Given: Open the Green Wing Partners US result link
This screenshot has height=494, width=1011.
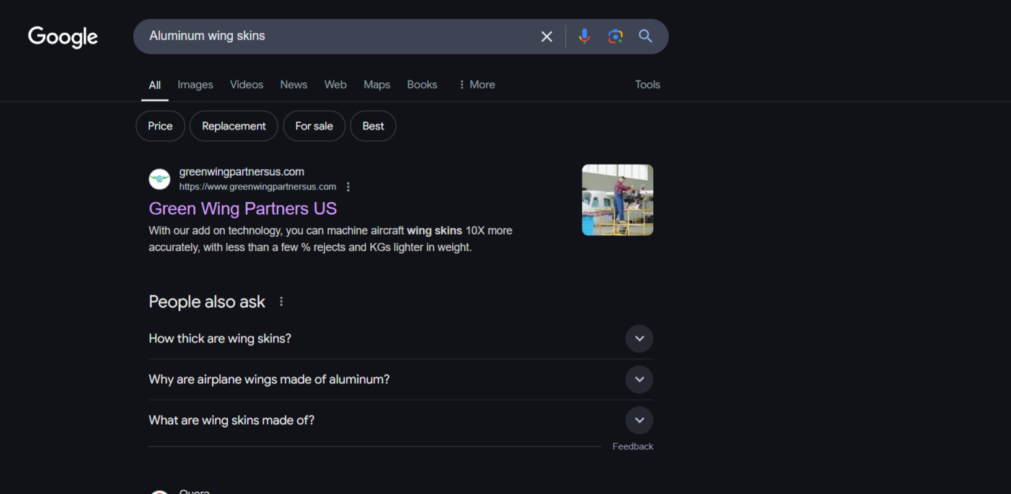Looking at the screenshot, I should click(243, 209).
